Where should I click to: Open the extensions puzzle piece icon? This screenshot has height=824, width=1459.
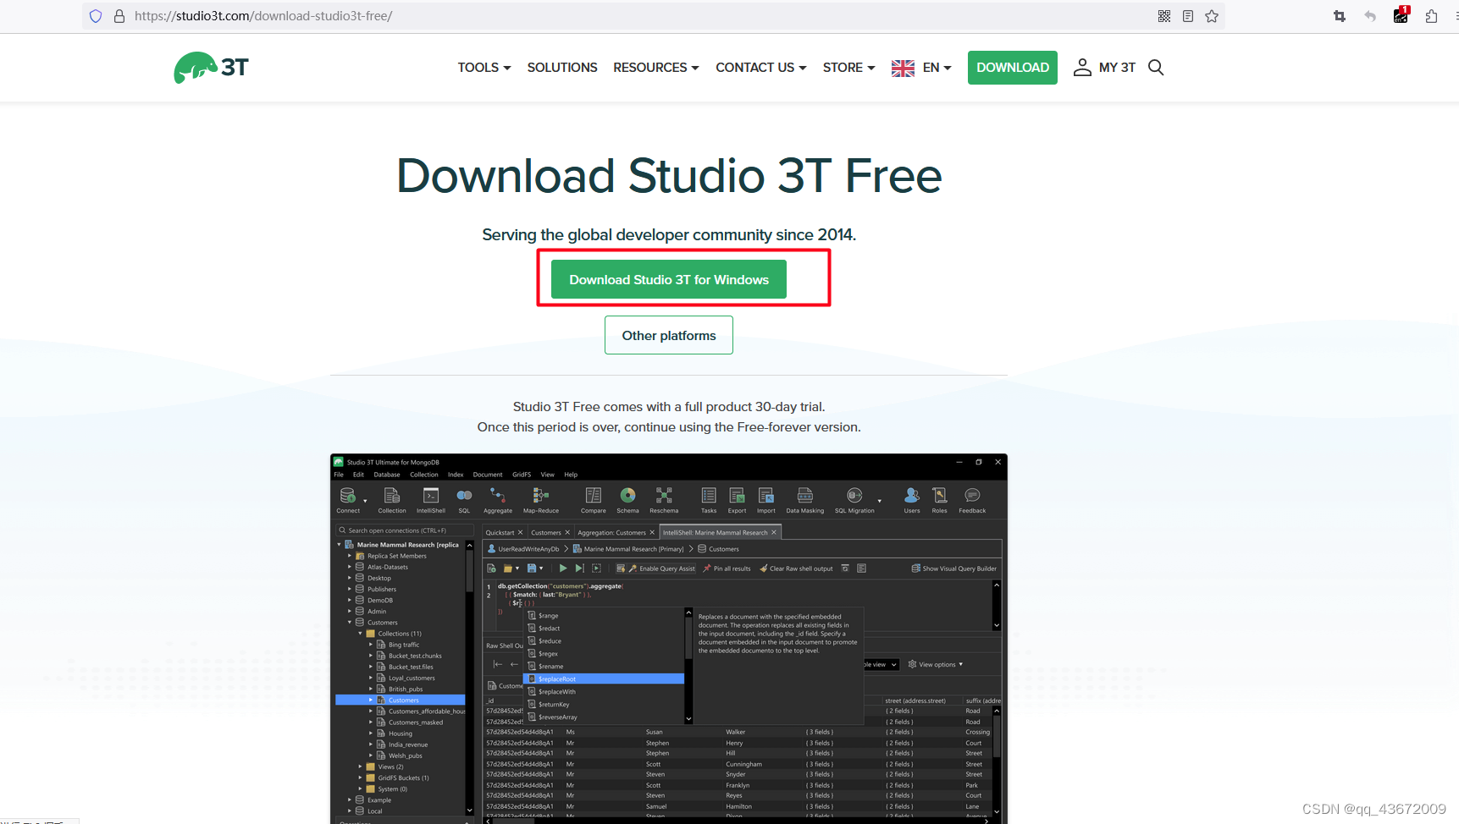coord(1431,16)
